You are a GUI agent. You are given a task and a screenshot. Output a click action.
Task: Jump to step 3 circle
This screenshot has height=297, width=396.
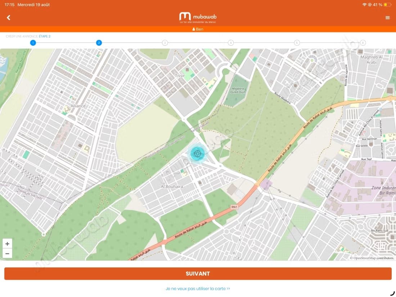[x=165, y=43]
